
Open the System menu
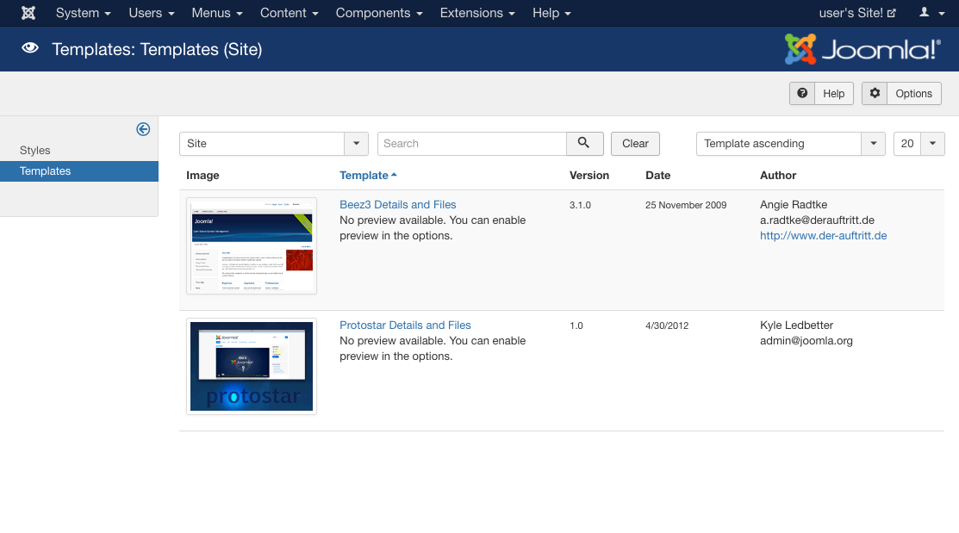[x=84, y=13]
